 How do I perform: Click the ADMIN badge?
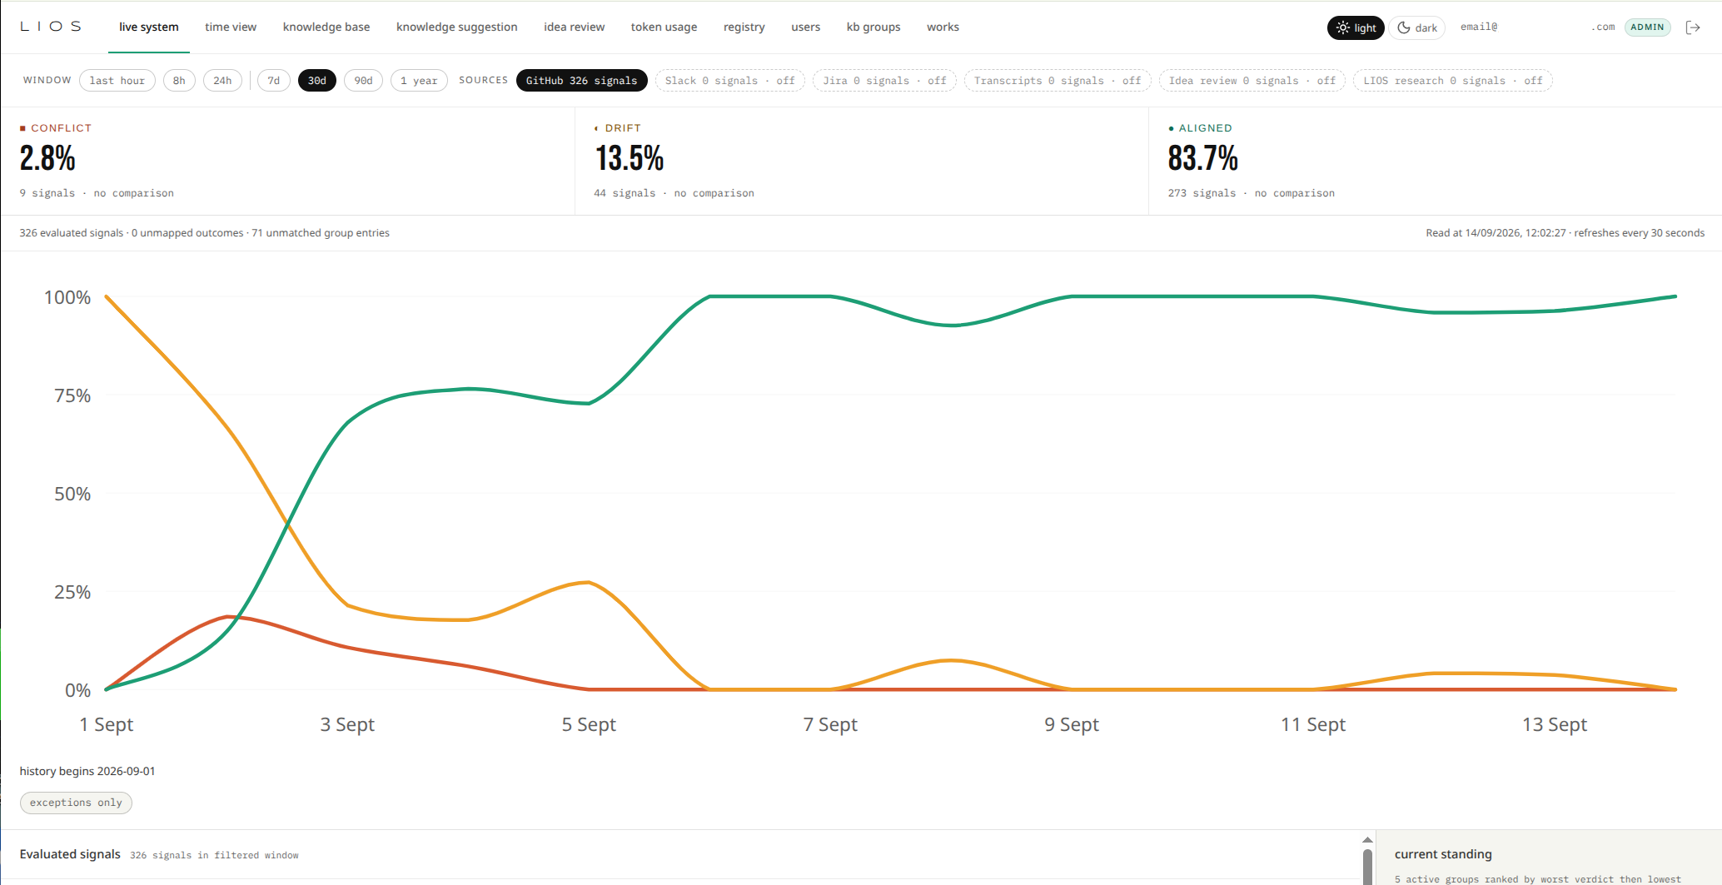point(1647,27)
